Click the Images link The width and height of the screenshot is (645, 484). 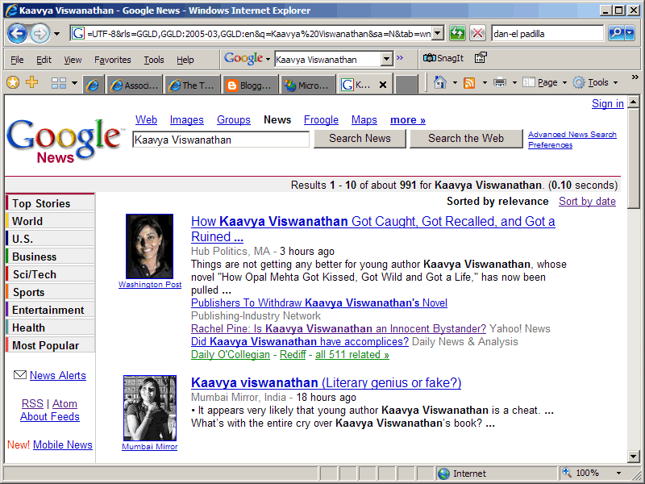click(x=187, y=119)
